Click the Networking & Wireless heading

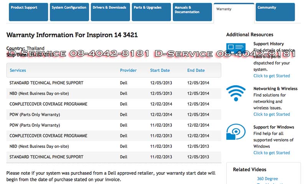point(275,89)
